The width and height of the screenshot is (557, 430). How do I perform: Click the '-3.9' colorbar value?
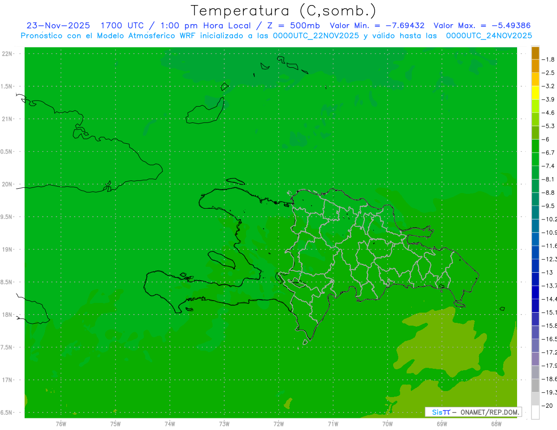click(548, 99)
